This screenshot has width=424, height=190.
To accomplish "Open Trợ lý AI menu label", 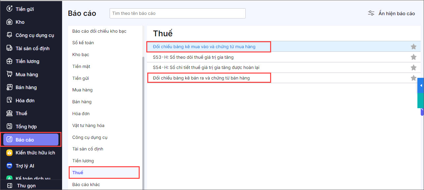I will click(25, 166).
